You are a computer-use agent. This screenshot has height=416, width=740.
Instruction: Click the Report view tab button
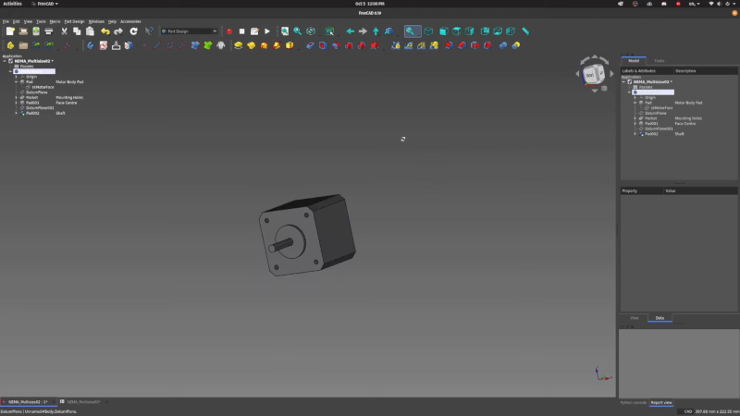pos(660,402)
